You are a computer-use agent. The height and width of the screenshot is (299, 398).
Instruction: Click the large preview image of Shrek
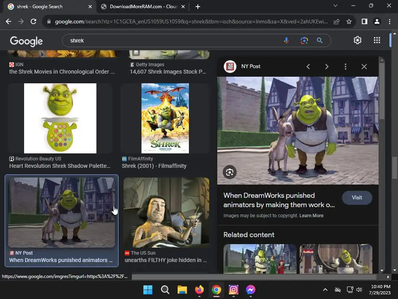tap(298, 130)
